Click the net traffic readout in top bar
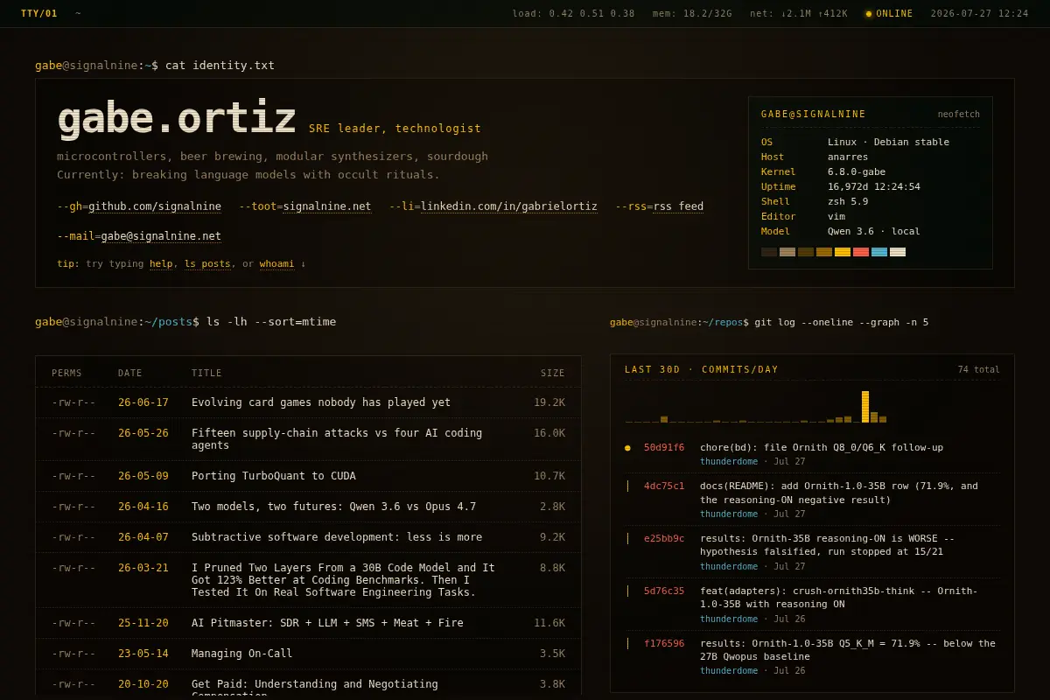 click(799, 14)
